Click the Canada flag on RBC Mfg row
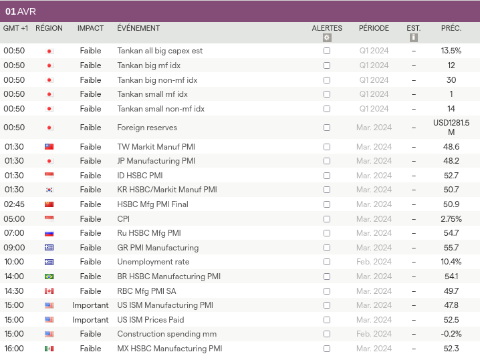Image resolution: width=480 pixels, height=362 pixels. 49,291
